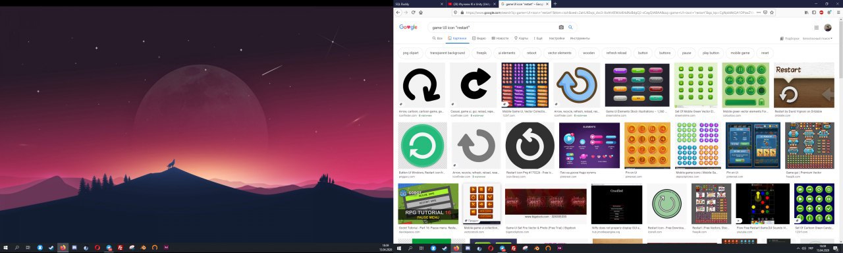
Task: Filter by freepik chip
Action: [481, 53]
